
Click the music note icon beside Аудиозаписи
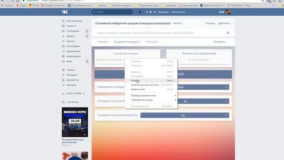pos(63,52)
